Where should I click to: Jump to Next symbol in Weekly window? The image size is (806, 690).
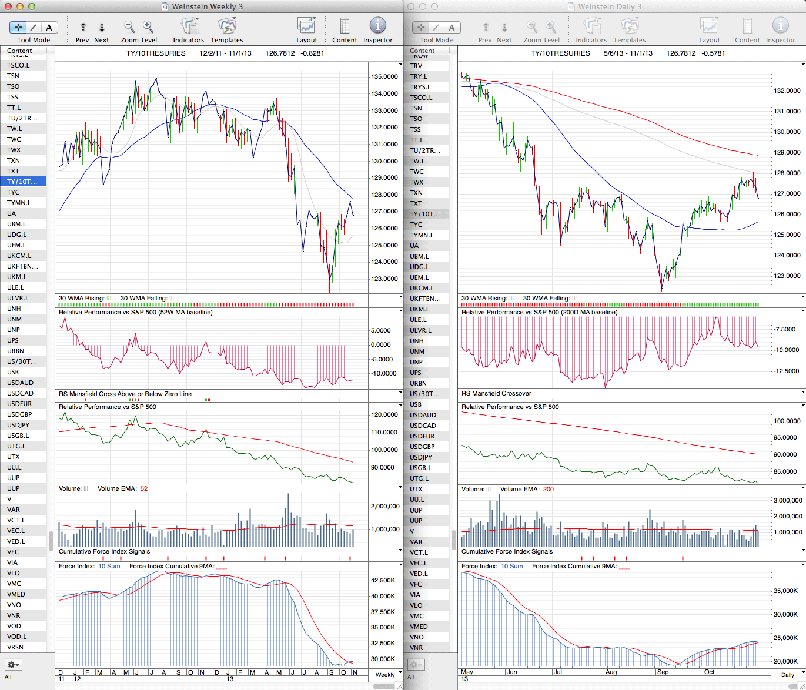pyautogui.click(x=102, y=28)
